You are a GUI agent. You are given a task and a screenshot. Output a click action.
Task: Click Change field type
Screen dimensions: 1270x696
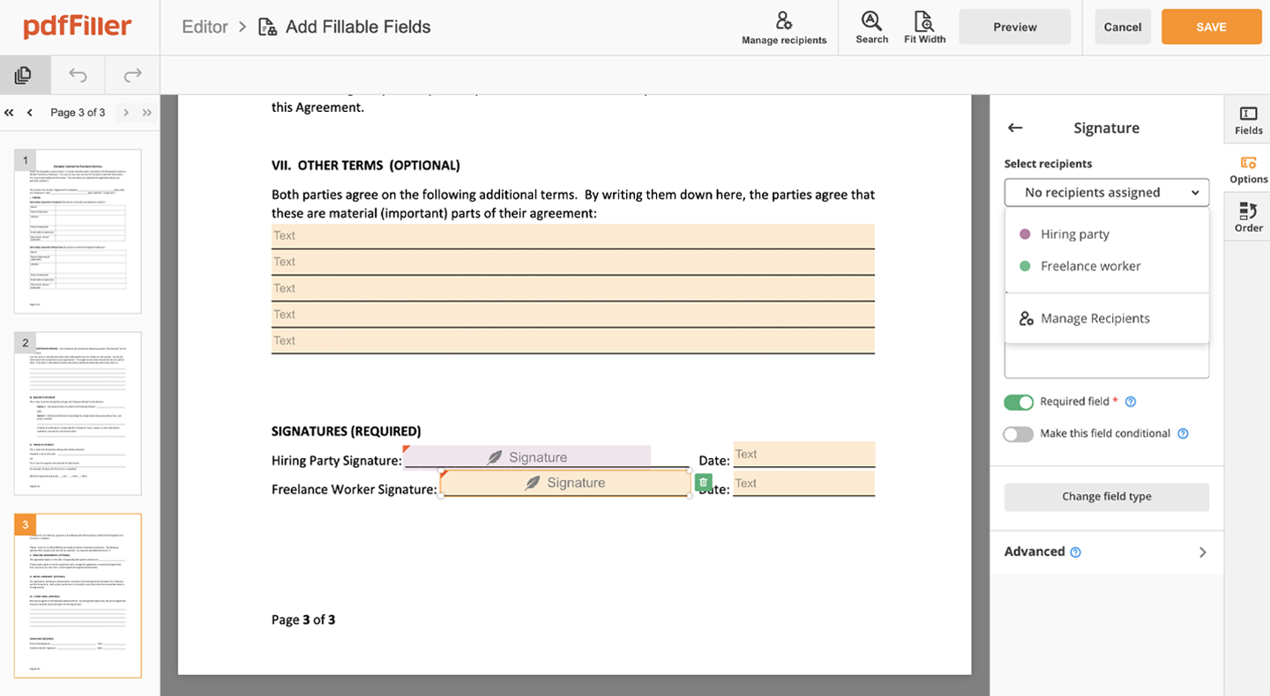coord(1107,497)
